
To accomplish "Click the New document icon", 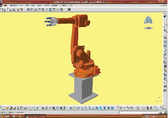I will (3, 108).
